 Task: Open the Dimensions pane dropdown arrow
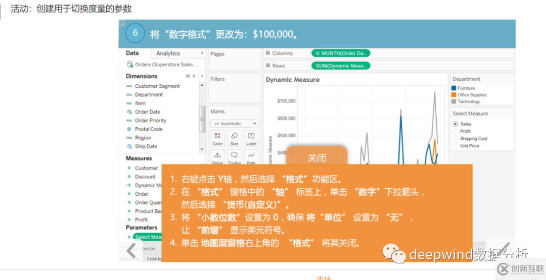(x=202, y=76)
